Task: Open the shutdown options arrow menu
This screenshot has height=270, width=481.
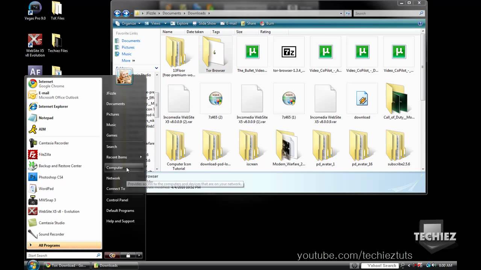Action: tap(139, 255)
